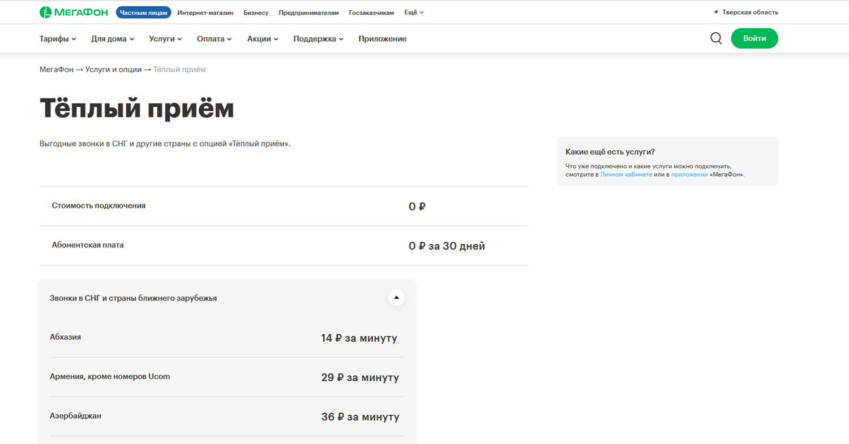Click the Какие ещё есть услуги? heading

tap(610, 152)
